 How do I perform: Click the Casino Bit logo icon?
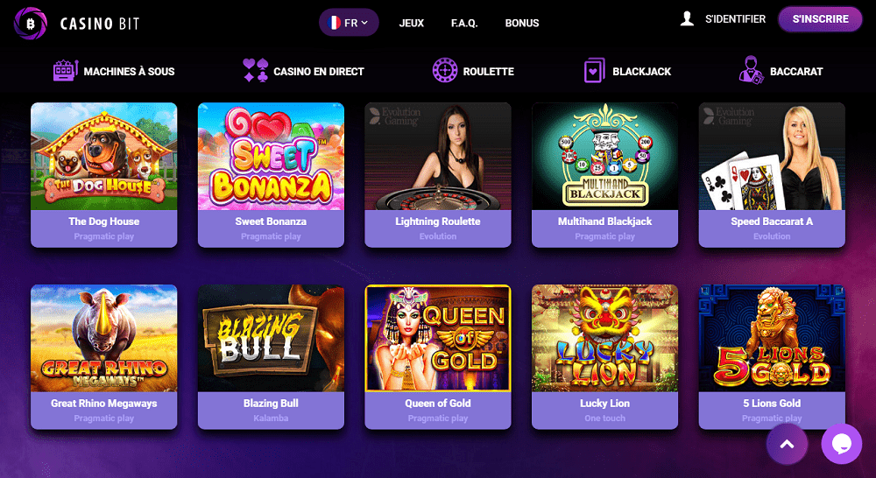(31, 23)
